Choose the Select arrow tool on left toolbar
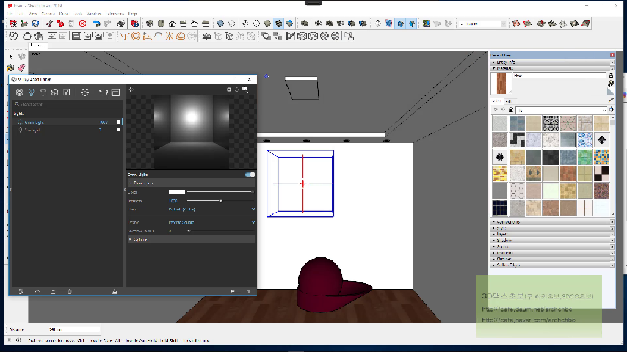The height and width of the screenshot is (352, 627). point(11,56)
